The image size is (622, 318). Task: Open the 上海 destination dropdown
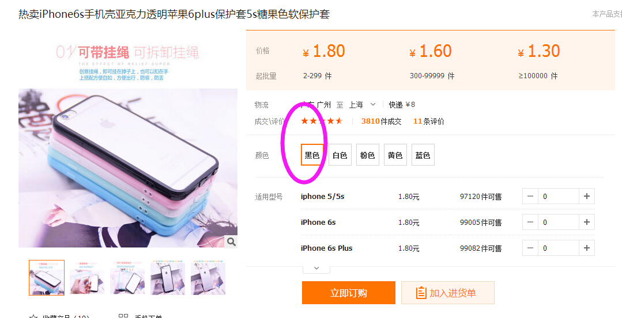(x=362, y=105)
